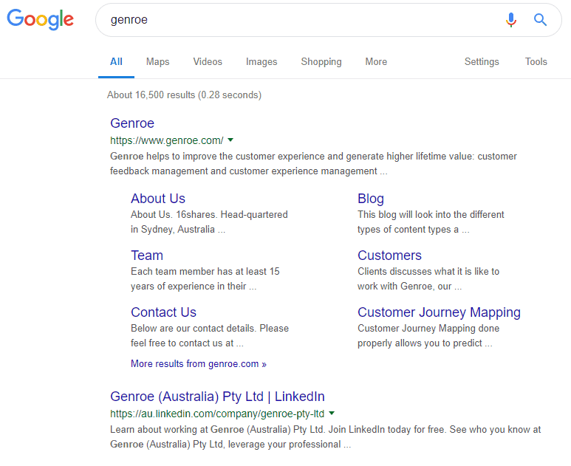Switch to the Maps tab
This screenshot has width=571, height=466.
157,61
